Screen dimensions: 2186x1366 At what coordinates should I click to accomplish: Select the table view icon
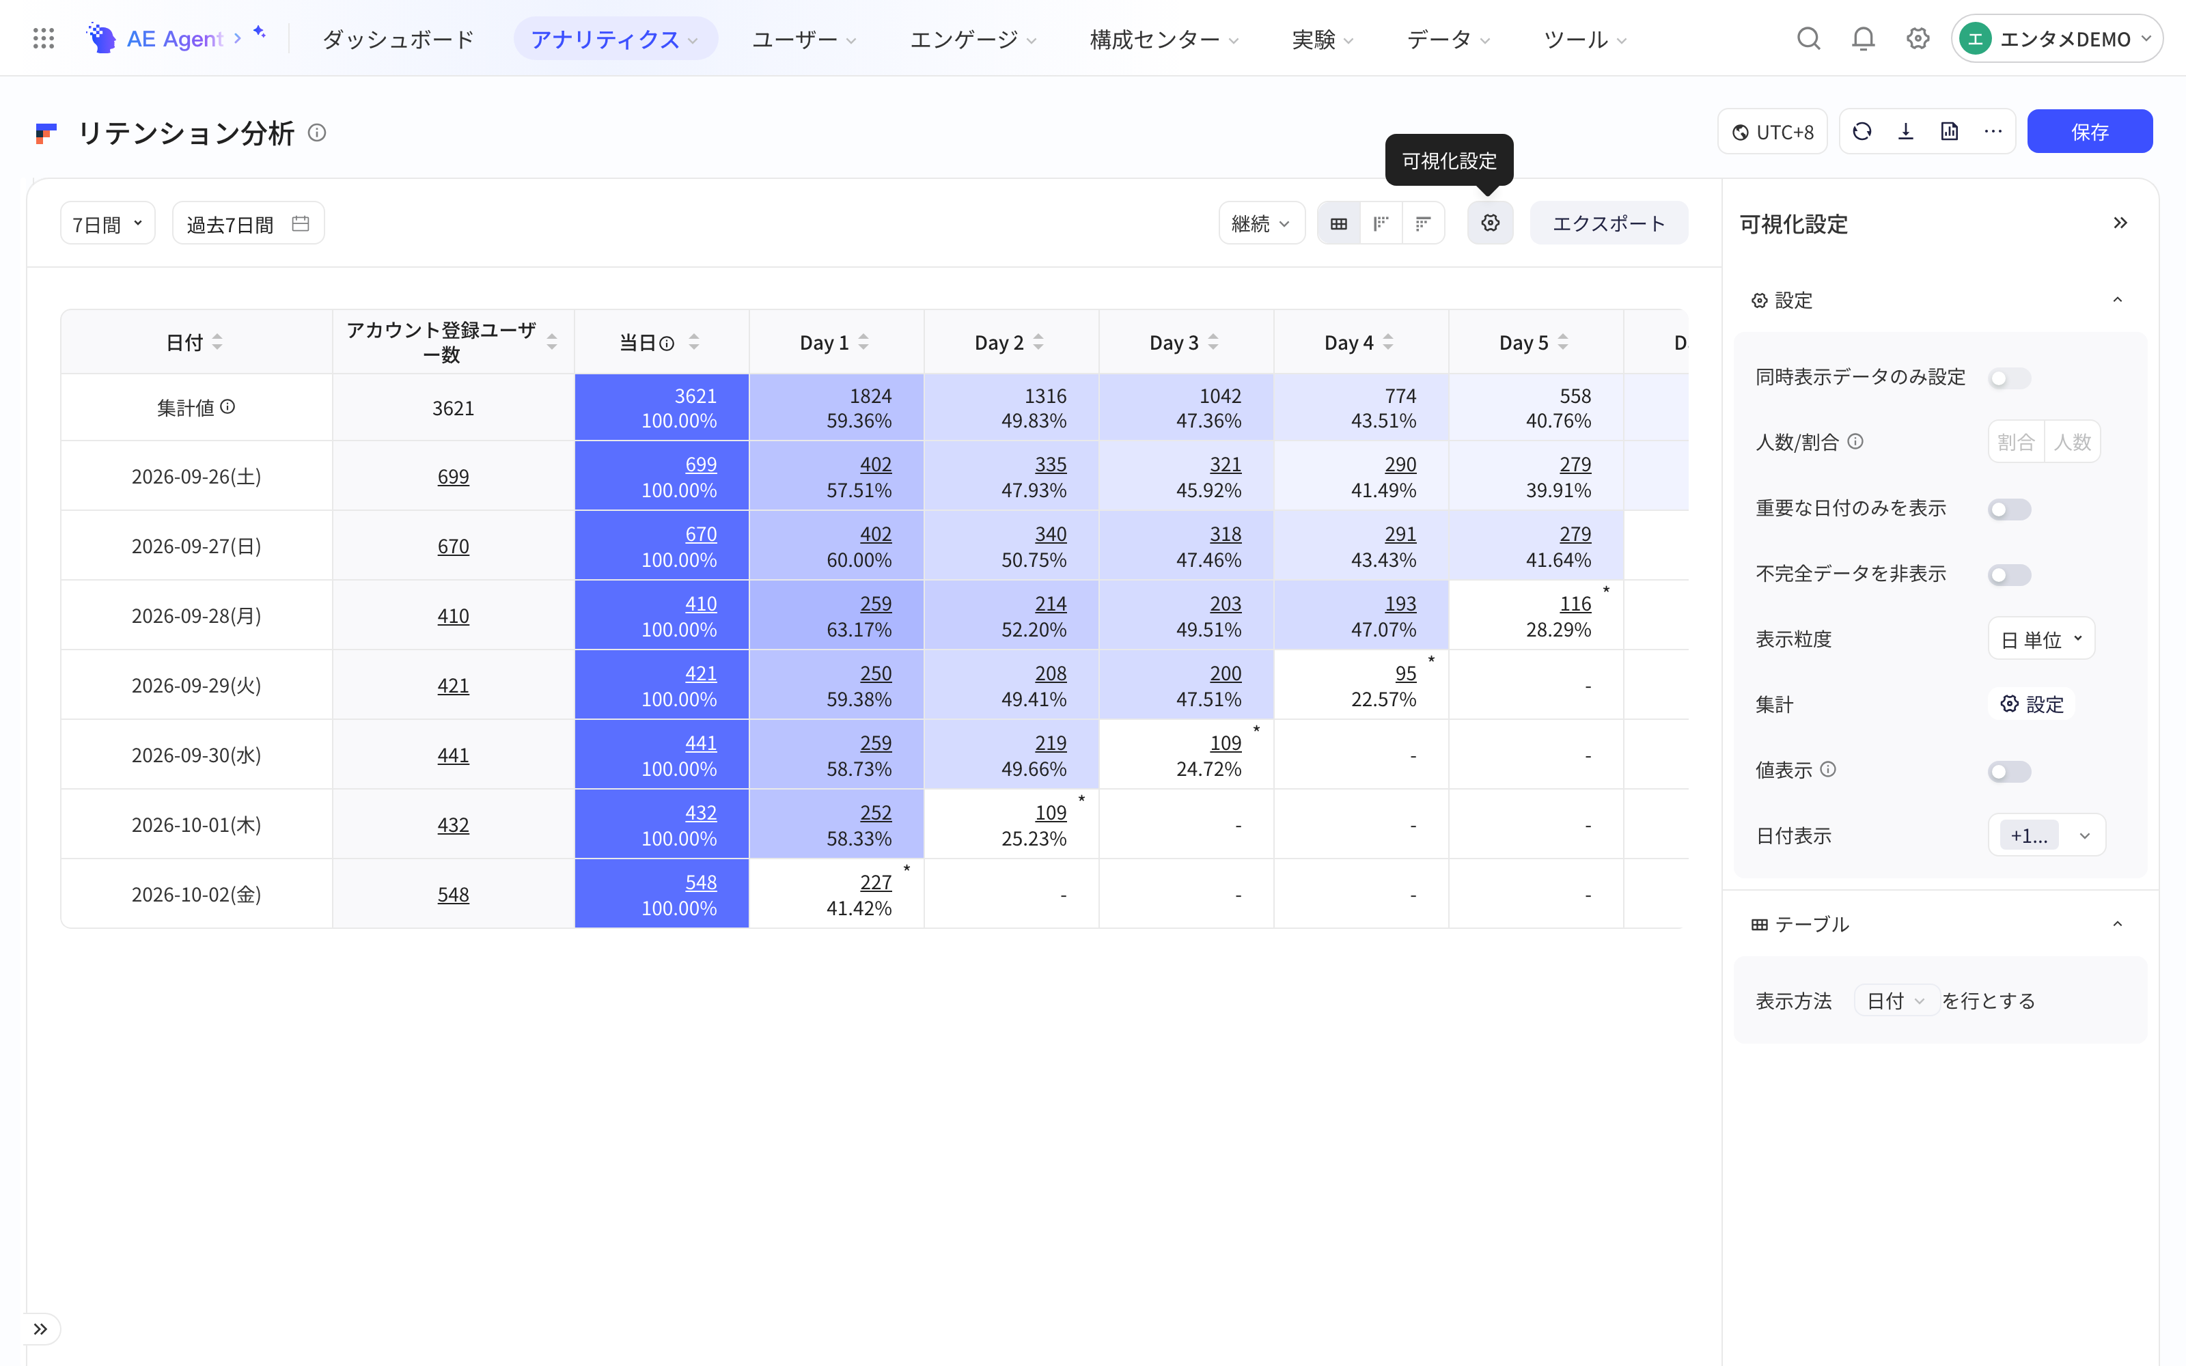point(1339,223)
